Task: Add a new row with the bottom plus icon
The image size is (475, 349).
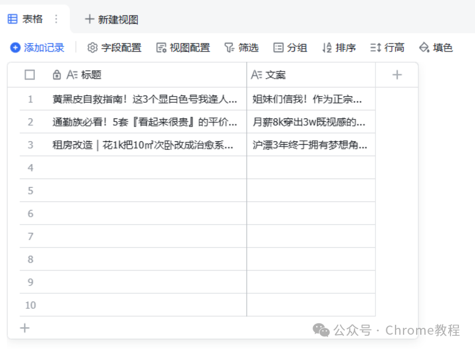Action: [25, 328]
